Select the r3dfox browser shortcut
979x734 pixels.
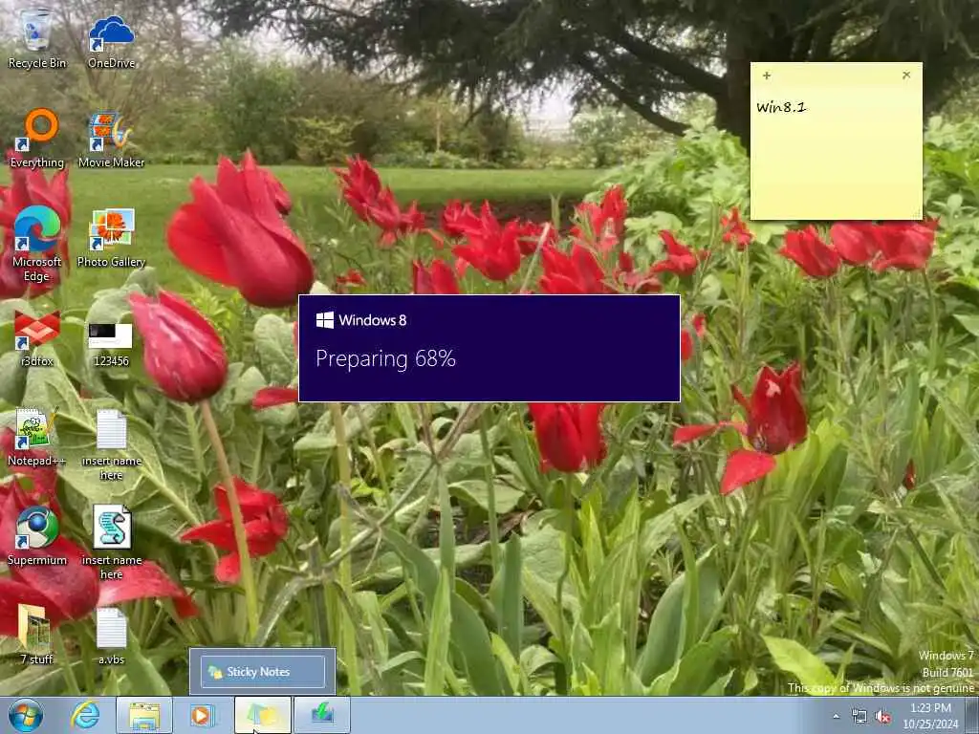point(37,338)
